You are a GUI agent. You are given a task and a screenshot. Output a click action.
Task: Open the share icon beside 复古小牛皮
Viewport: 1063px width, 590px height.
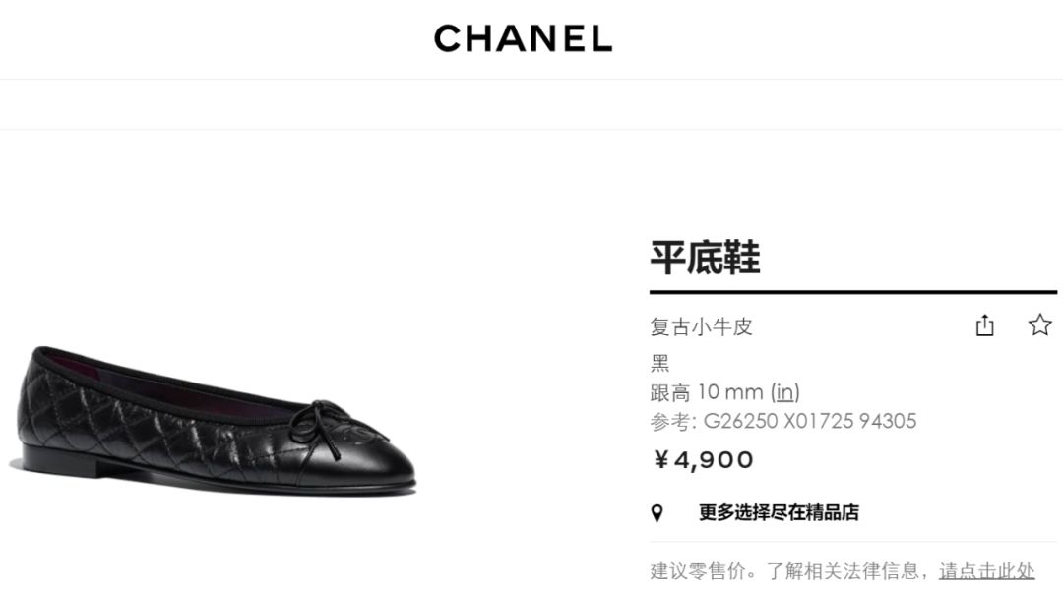point(984,325)
